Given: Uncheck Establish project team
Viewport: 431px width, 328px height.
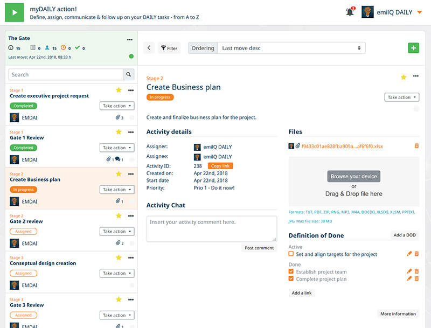Looking at the screenshot, I should coord(291,271).
